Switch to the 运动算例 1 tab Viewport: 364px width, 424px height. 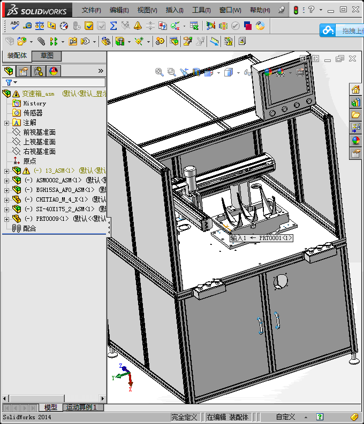coord(82,407)
